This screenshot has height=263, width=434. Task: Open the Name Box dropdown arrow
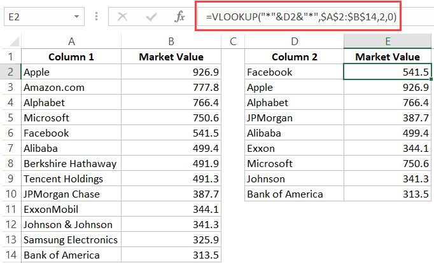pos(76,17)
